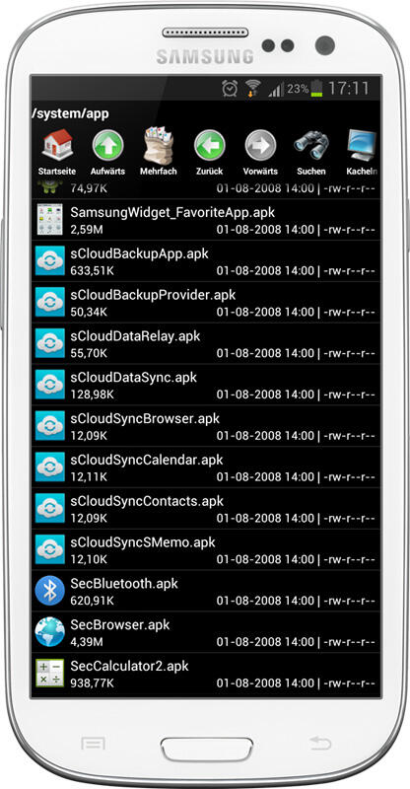Open the Mehrfach multi-select tool
Screen dimensions: 410x789
point(159,145)
